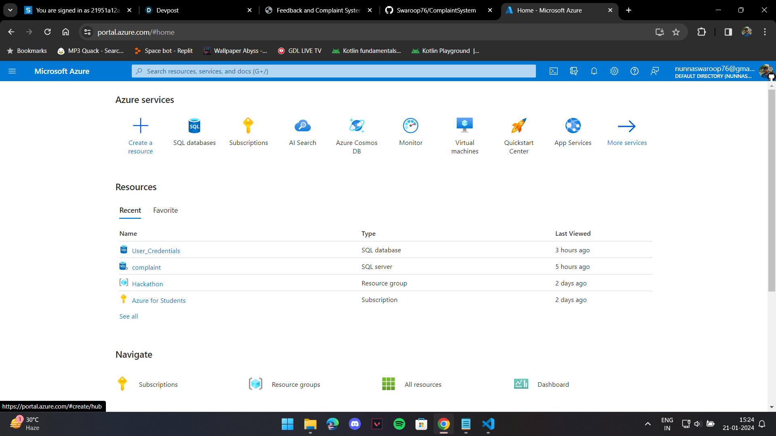This screenshot has height=436, width=776.
Task: Click the notifications bell in Azure header
Action: (594, 71)
